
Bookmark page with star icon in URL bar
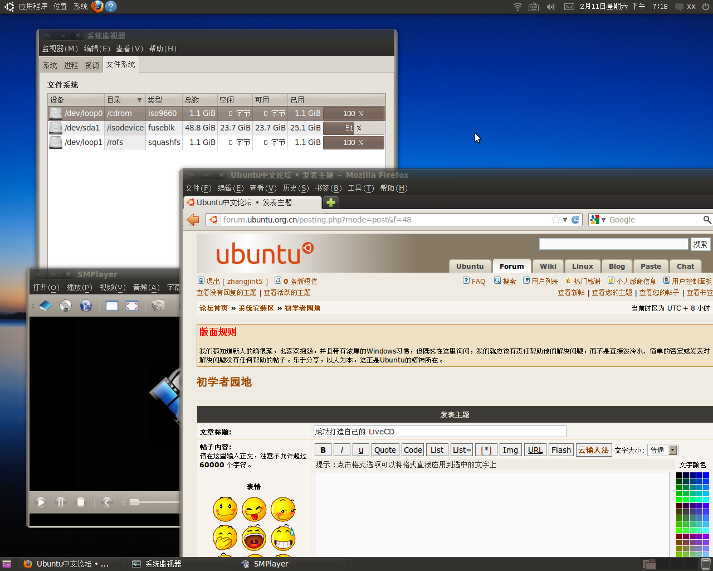[555, 220]
